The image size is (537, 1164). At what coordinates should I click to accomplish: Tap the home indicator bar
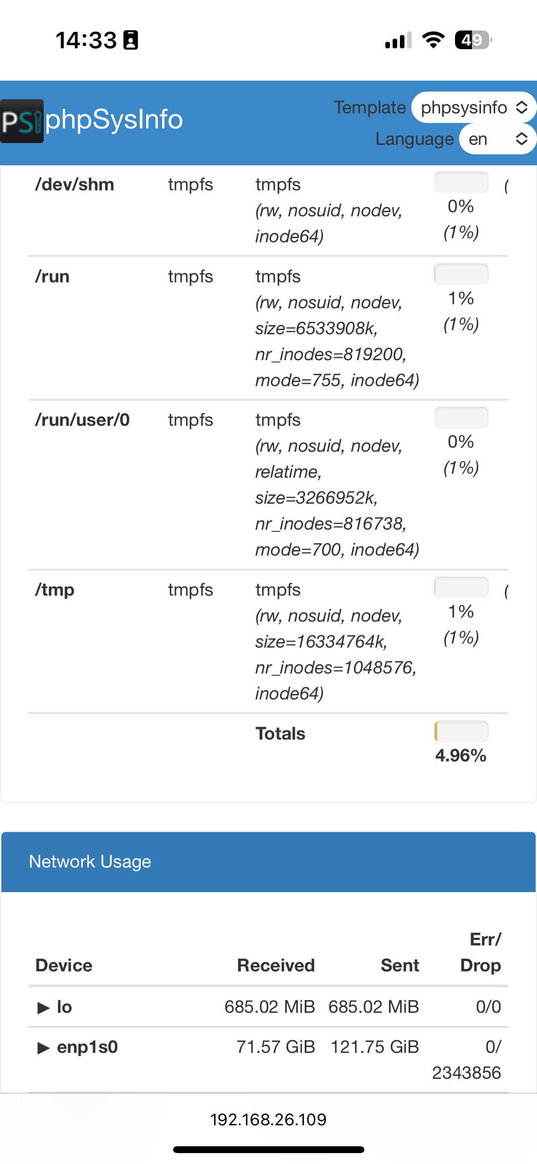click(x=268, y=1149)
